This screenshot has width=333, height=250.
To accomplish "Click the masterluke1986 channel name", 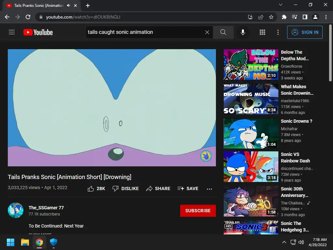I will pos(295,101).
